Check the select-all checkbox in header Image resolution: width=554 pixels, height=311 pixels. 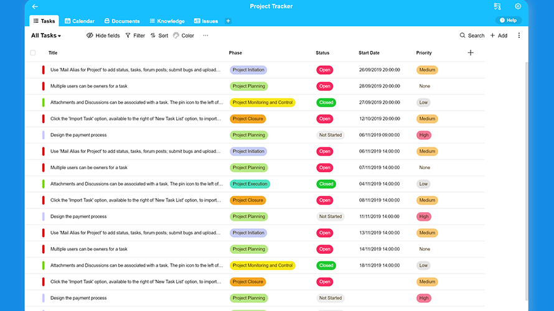pyautogui.click(x=33, y=53)
